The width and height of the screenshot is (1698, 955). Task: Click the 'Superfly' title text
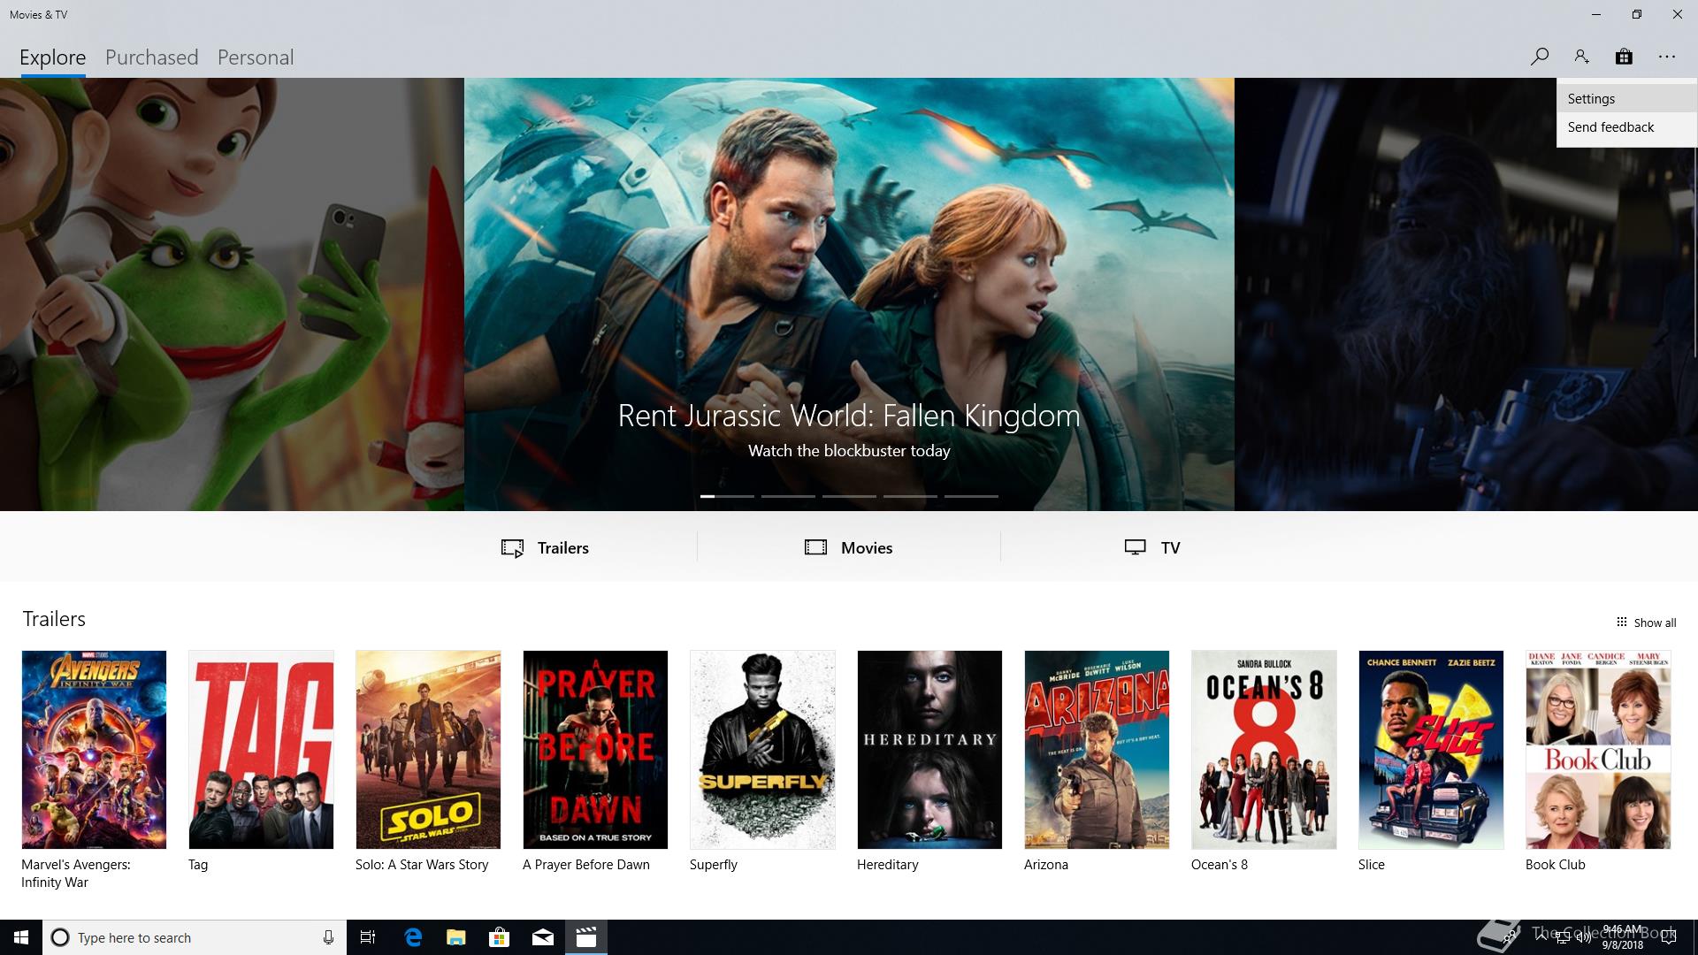point(714,865)
